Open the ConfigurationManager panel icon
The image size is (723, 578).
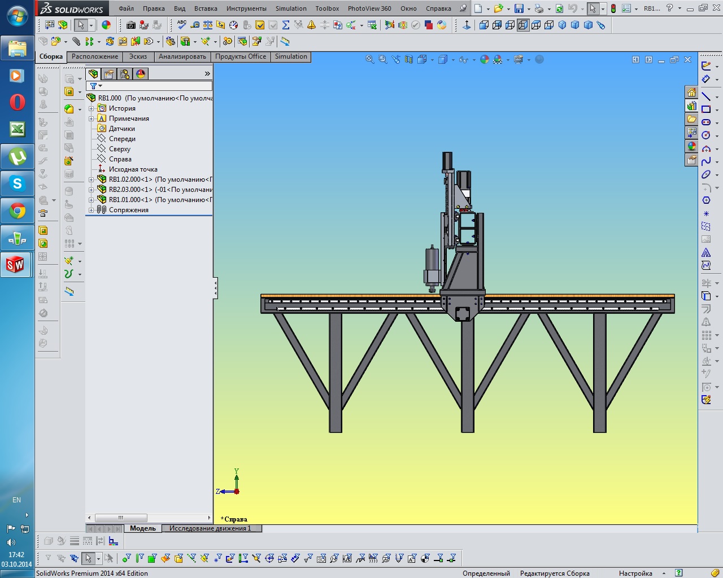125,74
